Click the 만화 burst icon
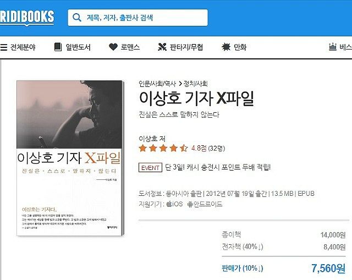Screen dimensions: 352x280 [x=226, y=47]
